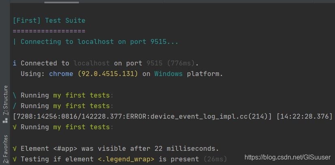335x165 pixels.
Task: Click the 'Running my first tests' line beginning with a backslash
Action: [x=63, y=95]
